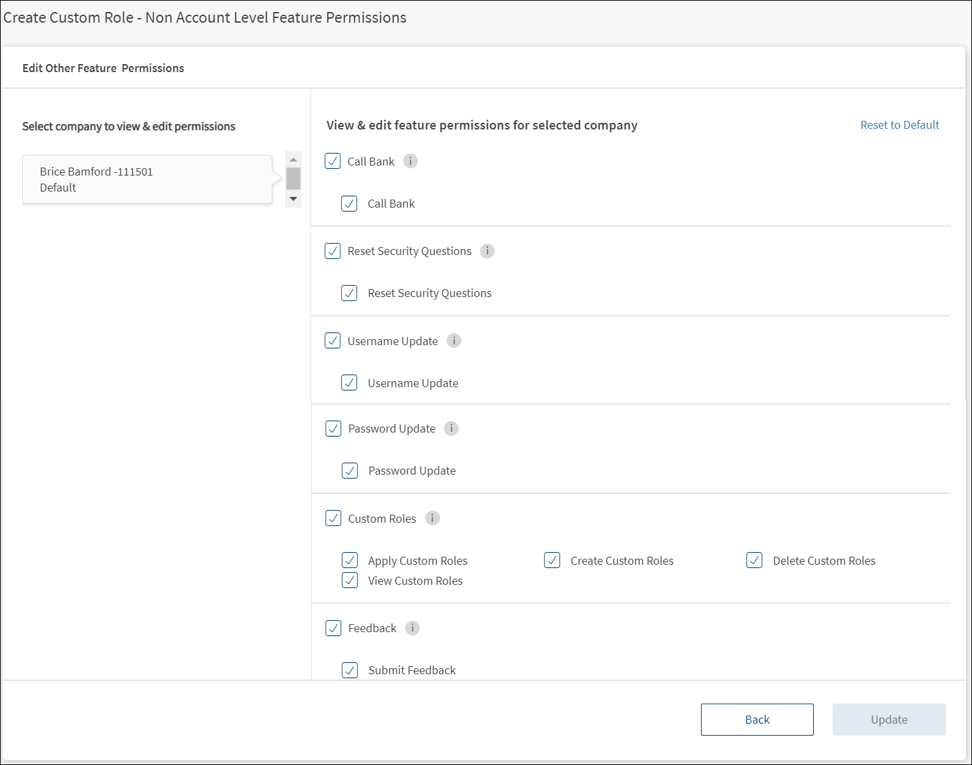Click the company list scroll down arrow

click(293, 199)
